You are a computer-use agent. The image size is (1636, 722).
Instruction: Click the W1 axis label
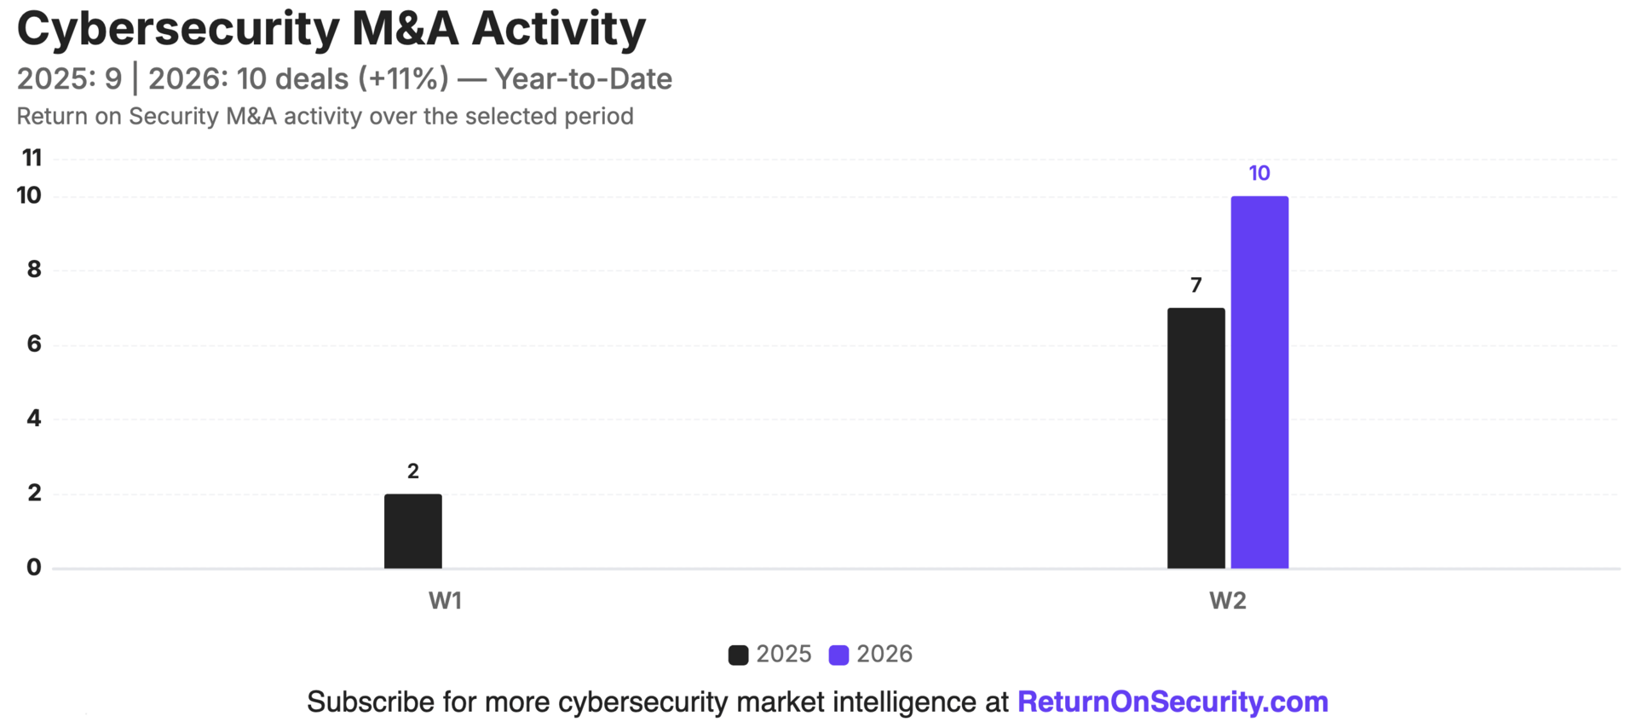pos(445,601)
